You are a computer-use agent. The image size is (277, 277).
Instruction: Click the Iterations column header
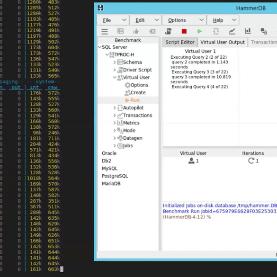point(253,153)
